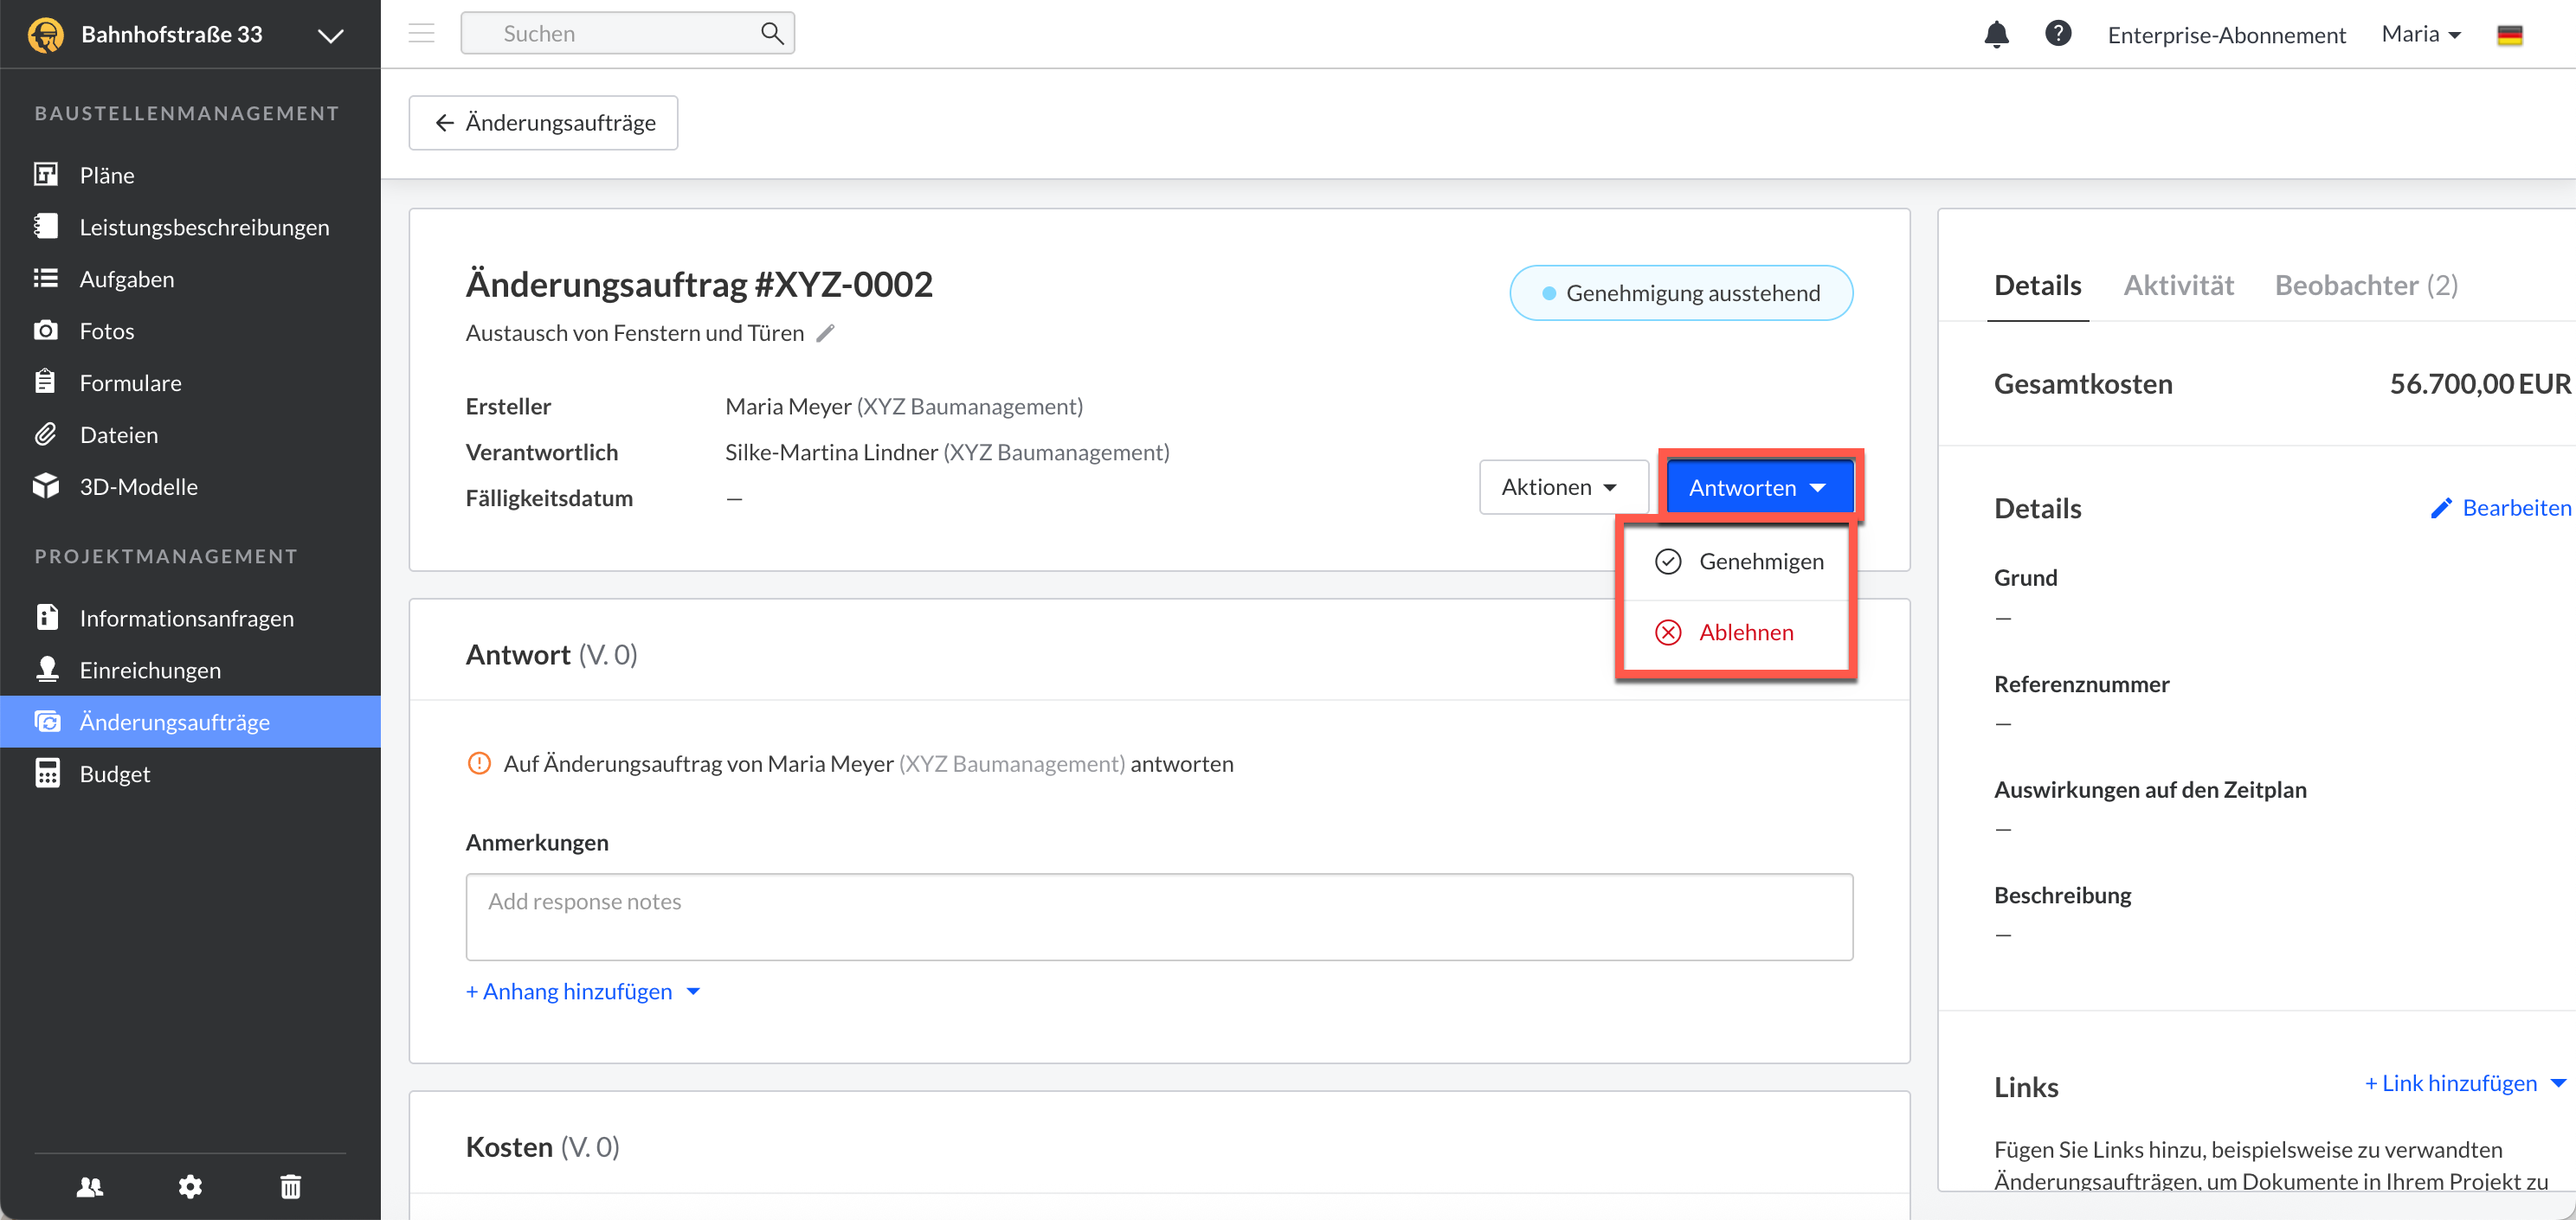Open 3D-Modelle in the sidebar
This screenshot has width=2576, height=1220.
point(138,487)
